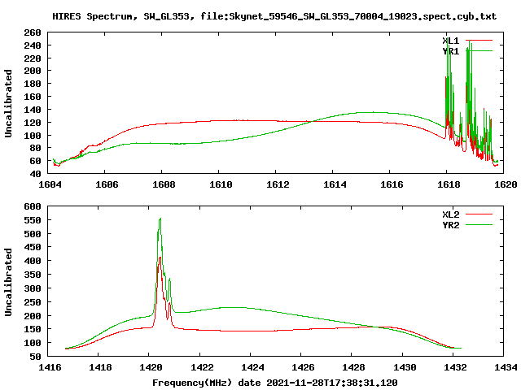Click the 1416 x-axis tick label
This screenshot has height=390, width=521.
point(50,367)
